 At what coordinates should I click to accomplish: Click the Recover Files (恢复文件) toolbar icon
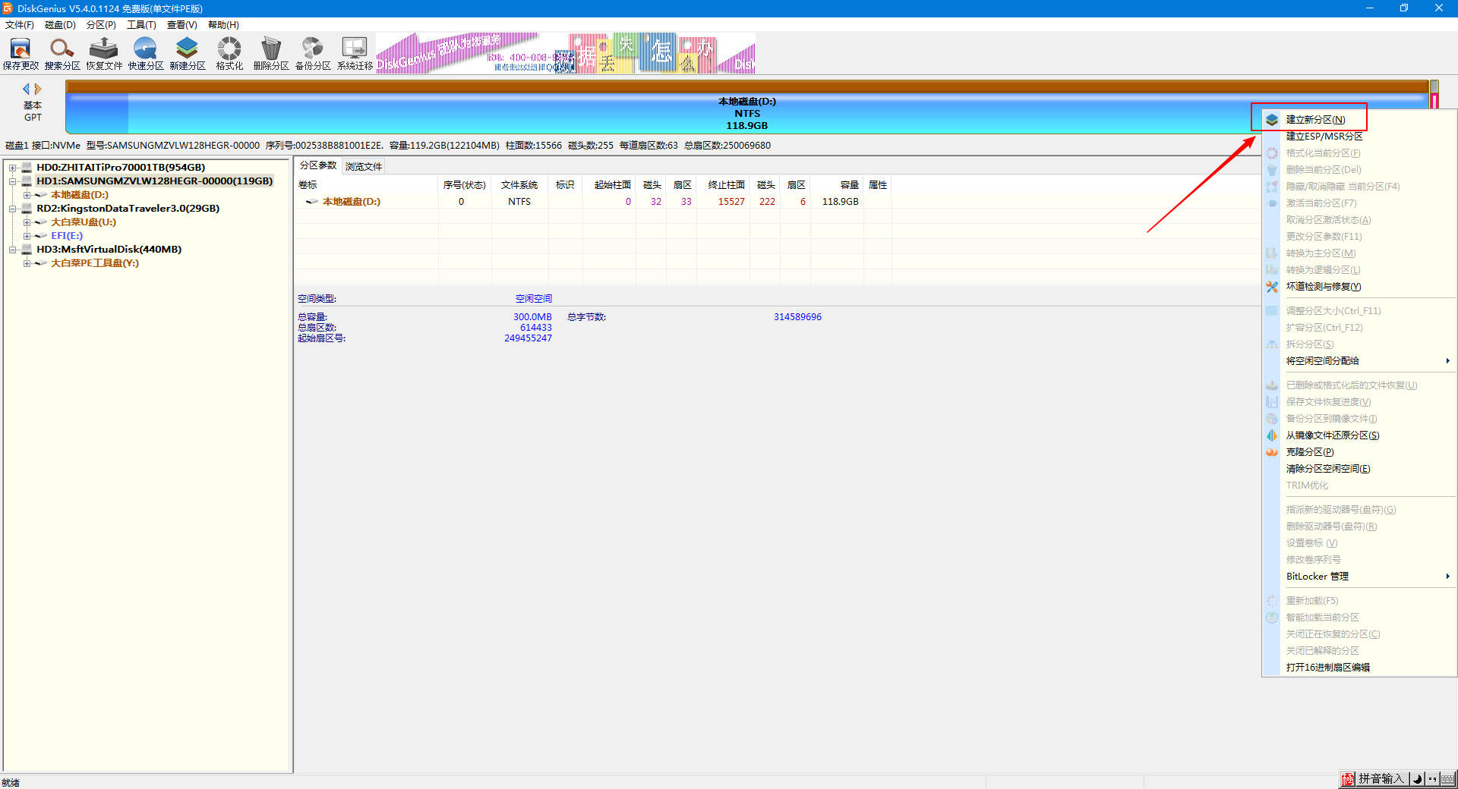coord(104,53)
